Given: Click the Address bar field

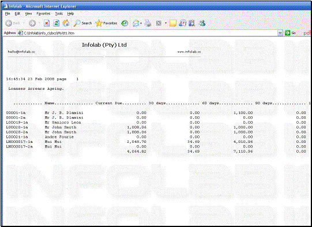Looking at the screenshot, I should pos(150,33).
